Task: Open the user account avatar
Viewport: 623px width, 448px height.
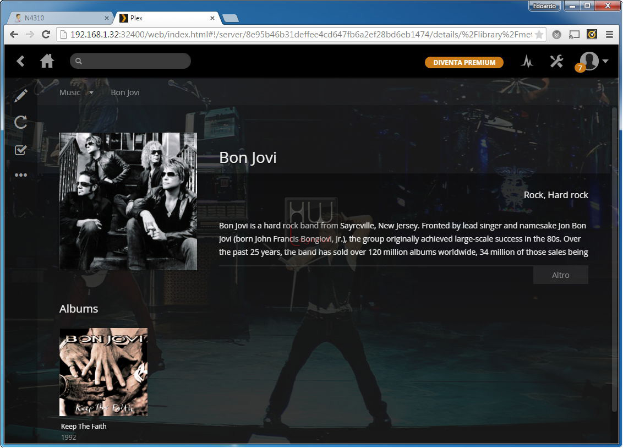Action: tap(589, 61)
